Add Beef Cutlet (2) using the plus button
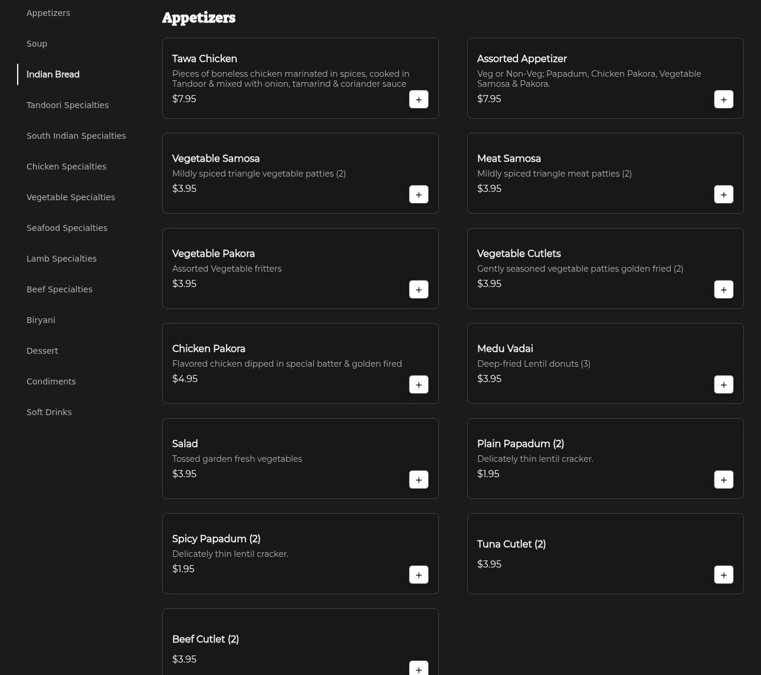The width and height of the screenshot is (761, 675). pyautogui.click(x=419, y=668)
